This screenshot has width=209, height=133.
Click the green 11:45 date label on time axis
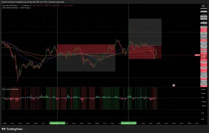click(x=58, y=123)
